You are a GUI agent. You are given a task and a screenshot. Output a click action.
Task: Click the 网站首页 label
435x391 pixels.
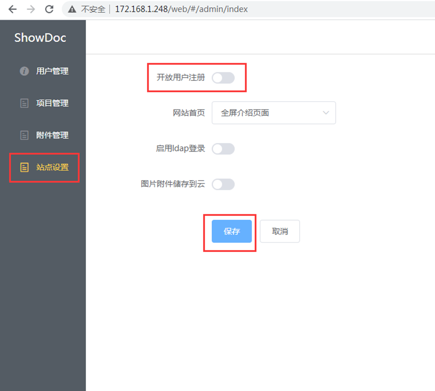click(189, 113)
